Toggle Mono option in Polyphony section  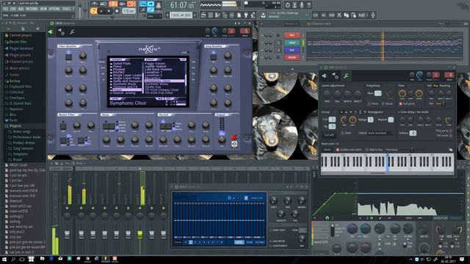coord(387,104)
